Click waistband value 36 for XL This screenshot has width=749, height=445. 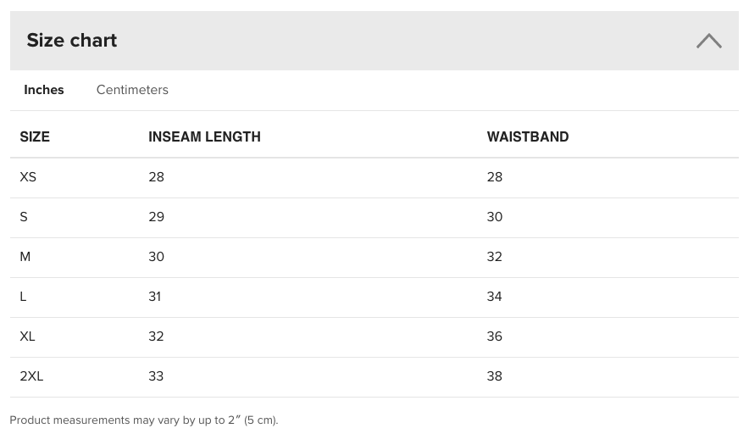(495, 337)
